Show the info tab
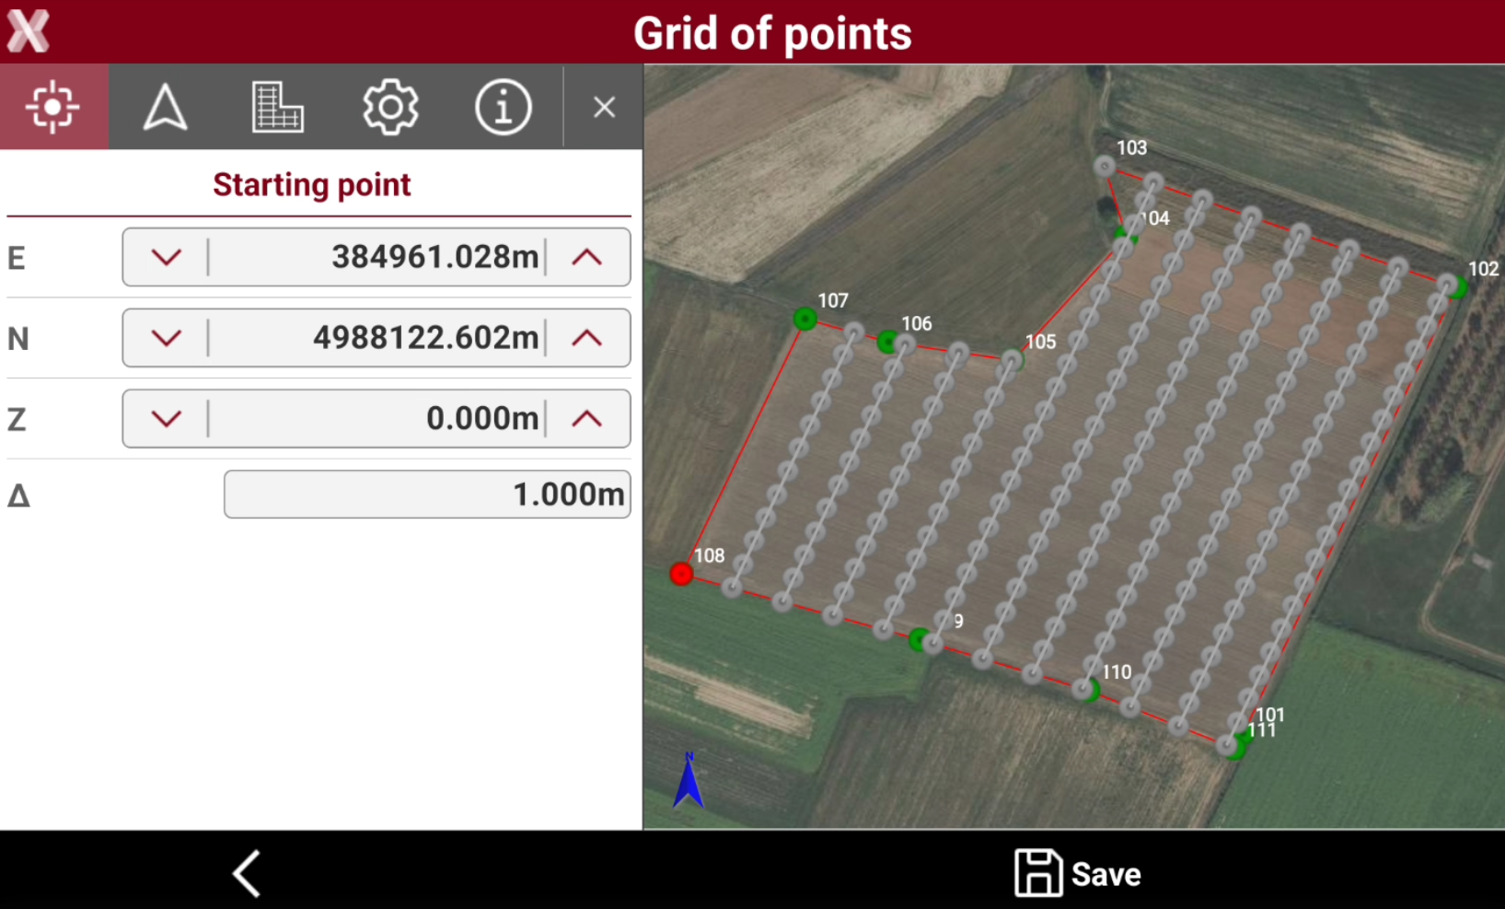 pyautogui.click(x=503, y=107)
